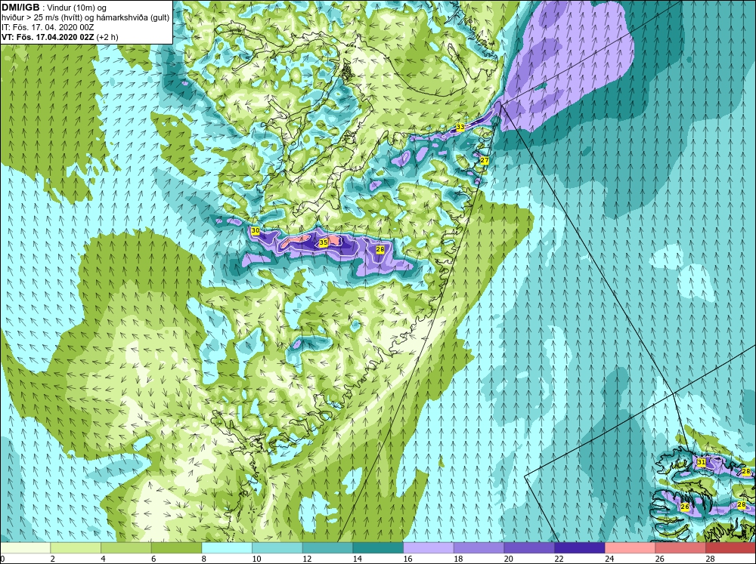The image size is (756, 564).
Task: Click the yellow gust label 33
Action: coord(460,127)
